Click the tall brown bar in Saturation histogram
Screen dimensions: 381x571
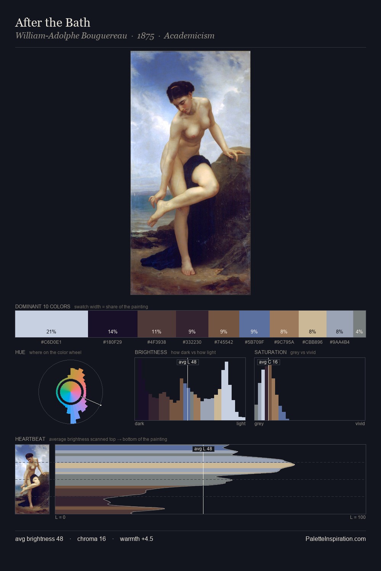[270, 392]
